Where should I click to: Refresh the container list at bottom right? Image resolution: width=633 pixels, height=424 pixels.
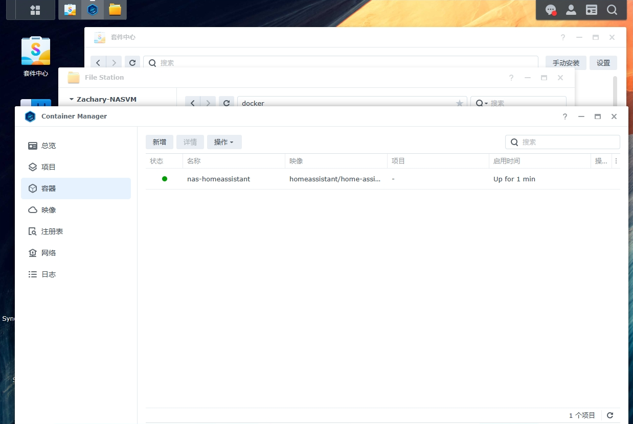click(x=610, y=415)
